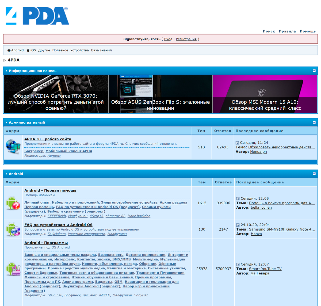This screenshot has height=306, width=321.
Task: Click the breadcrumb arrow before 4PDA
Action: pyautogui.click(x=5, y=60)
